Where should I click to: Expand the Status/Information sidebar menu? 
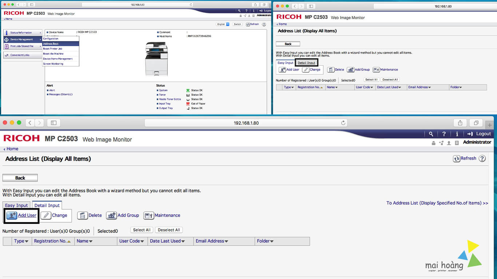[x=23, y=33]
